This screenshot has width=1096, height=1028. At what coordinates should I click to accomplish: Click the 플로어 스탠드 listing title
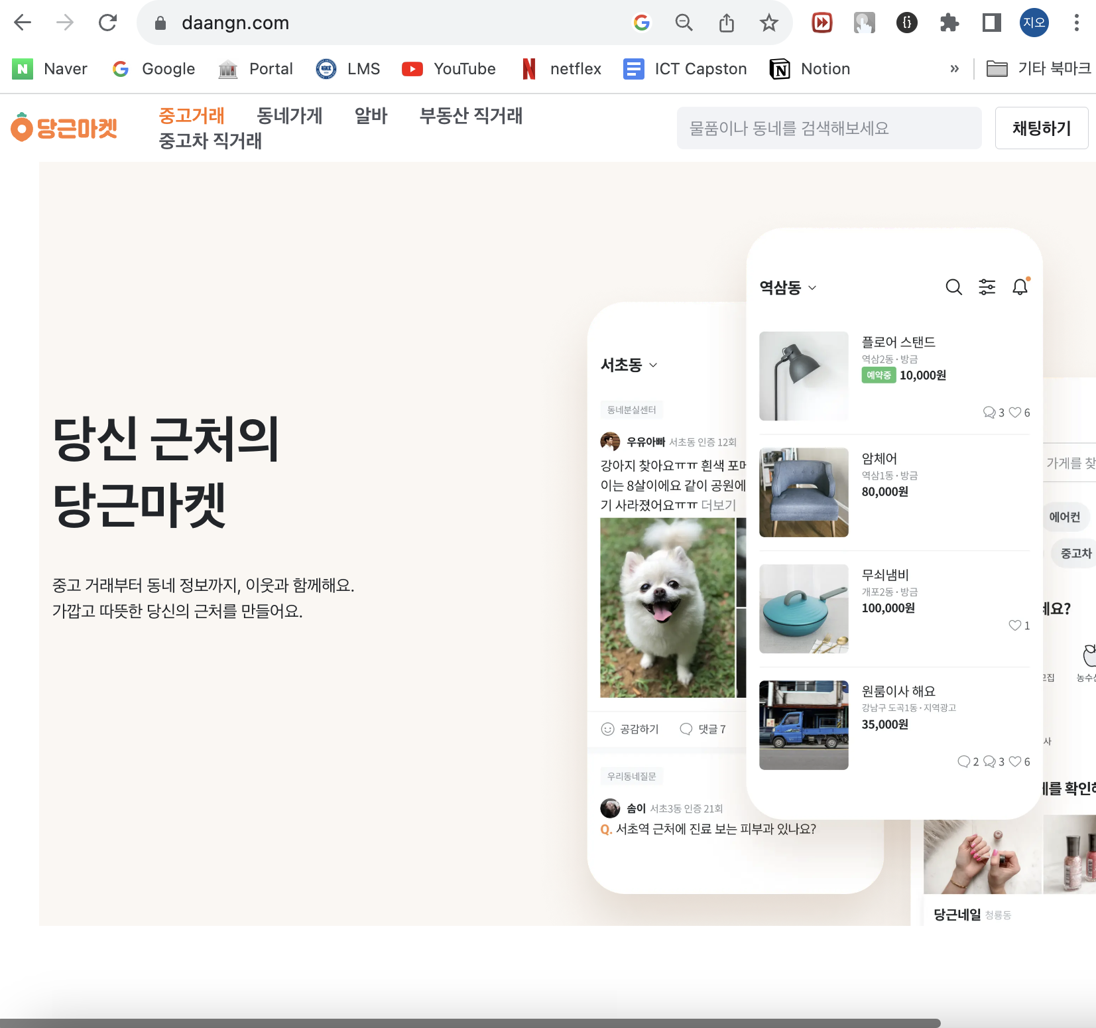(x=898, y=342)
